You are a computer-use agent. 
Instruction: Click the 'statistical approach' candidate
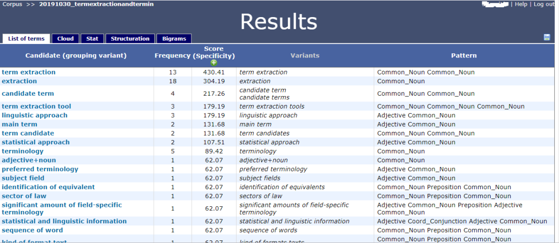pos(36,142)
